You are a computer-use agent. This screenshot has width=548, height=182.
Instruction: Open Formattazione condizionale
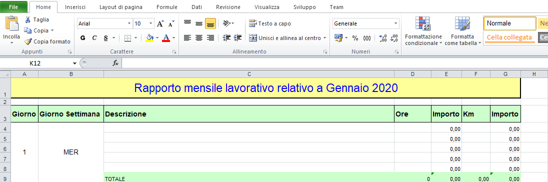coord(423,31)
